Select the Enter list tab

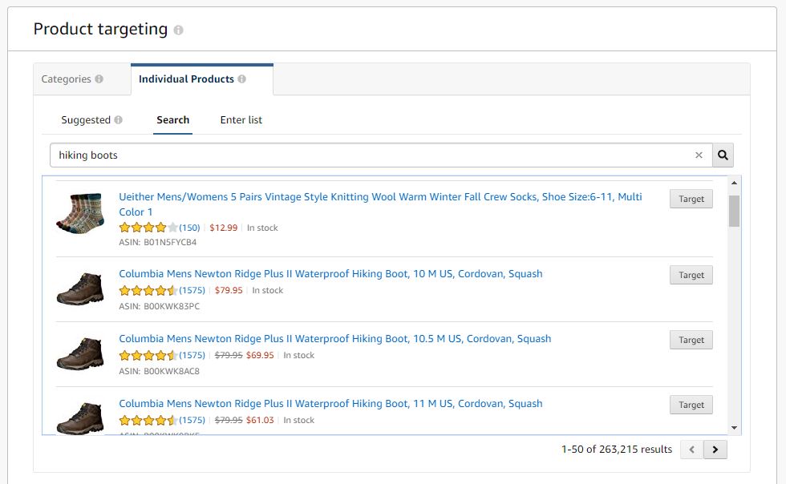click(241, 120)
